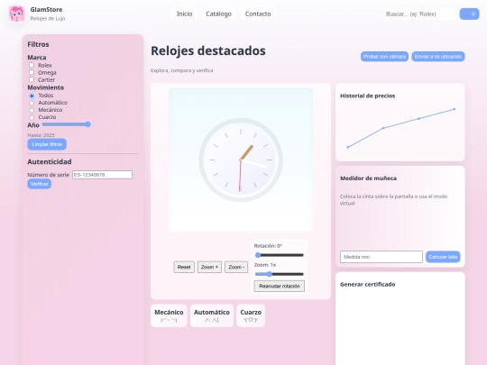Click Limpiar filtros button
Image resolution: width=487 pixels, height=365 pixels.
click(x=47, y=144)
